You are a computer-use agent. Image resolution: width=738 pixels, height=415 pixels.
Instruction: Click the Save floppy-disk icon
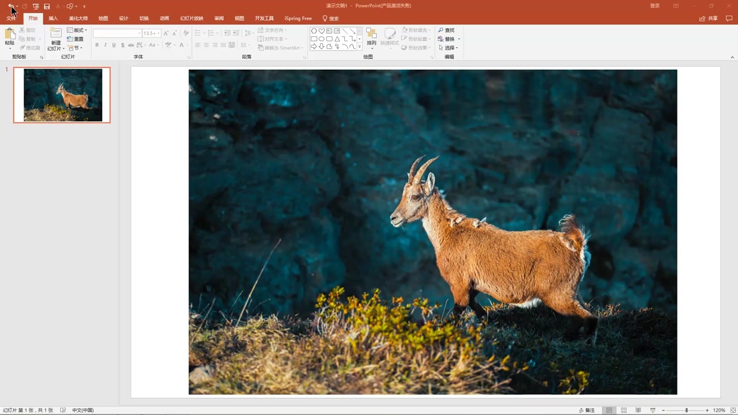[47, 6]
